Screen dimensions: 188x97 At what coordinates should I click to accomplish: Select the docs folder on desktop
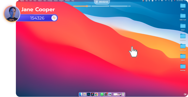(x=183, y=7)
